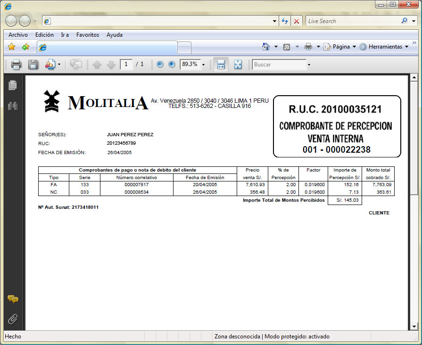This screenshot has width=422, height=345.
Task: Toggle fit width scrolling mode
Action: tap(221, 65)
